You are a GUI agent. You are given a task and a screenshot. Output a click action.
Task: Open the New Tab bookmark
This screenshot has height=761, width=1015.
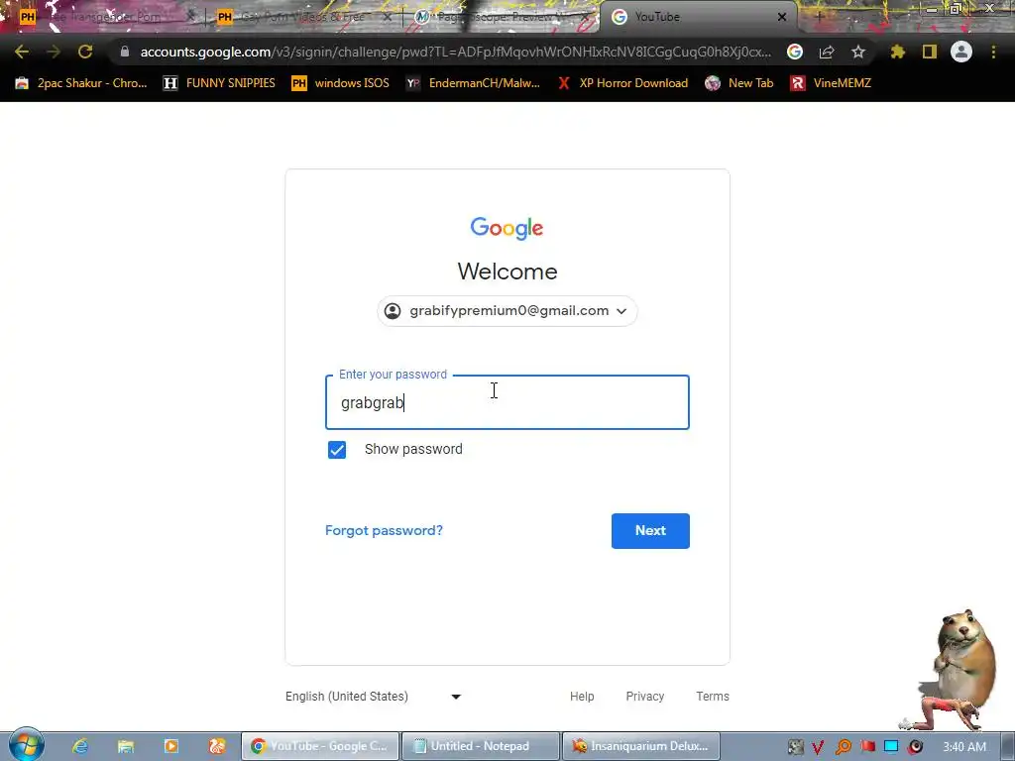pos(739,83)
